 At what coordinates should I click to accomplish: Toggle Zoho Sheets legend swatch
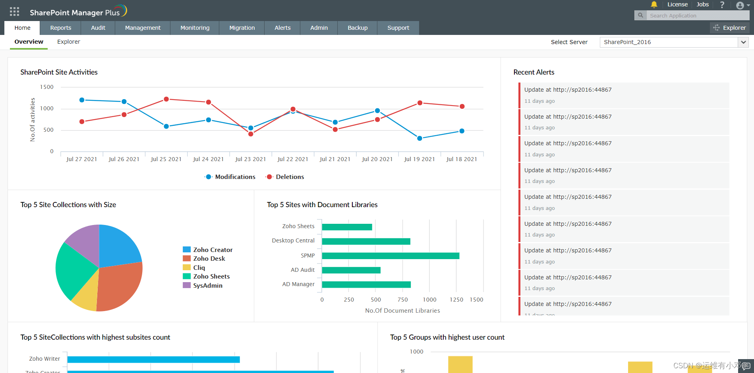[x=187, y=276]
